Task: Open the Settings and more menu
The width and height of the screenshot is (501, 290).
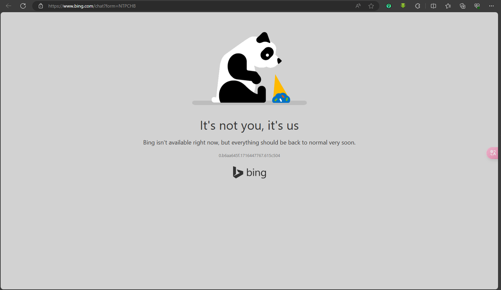Action: 491,6
